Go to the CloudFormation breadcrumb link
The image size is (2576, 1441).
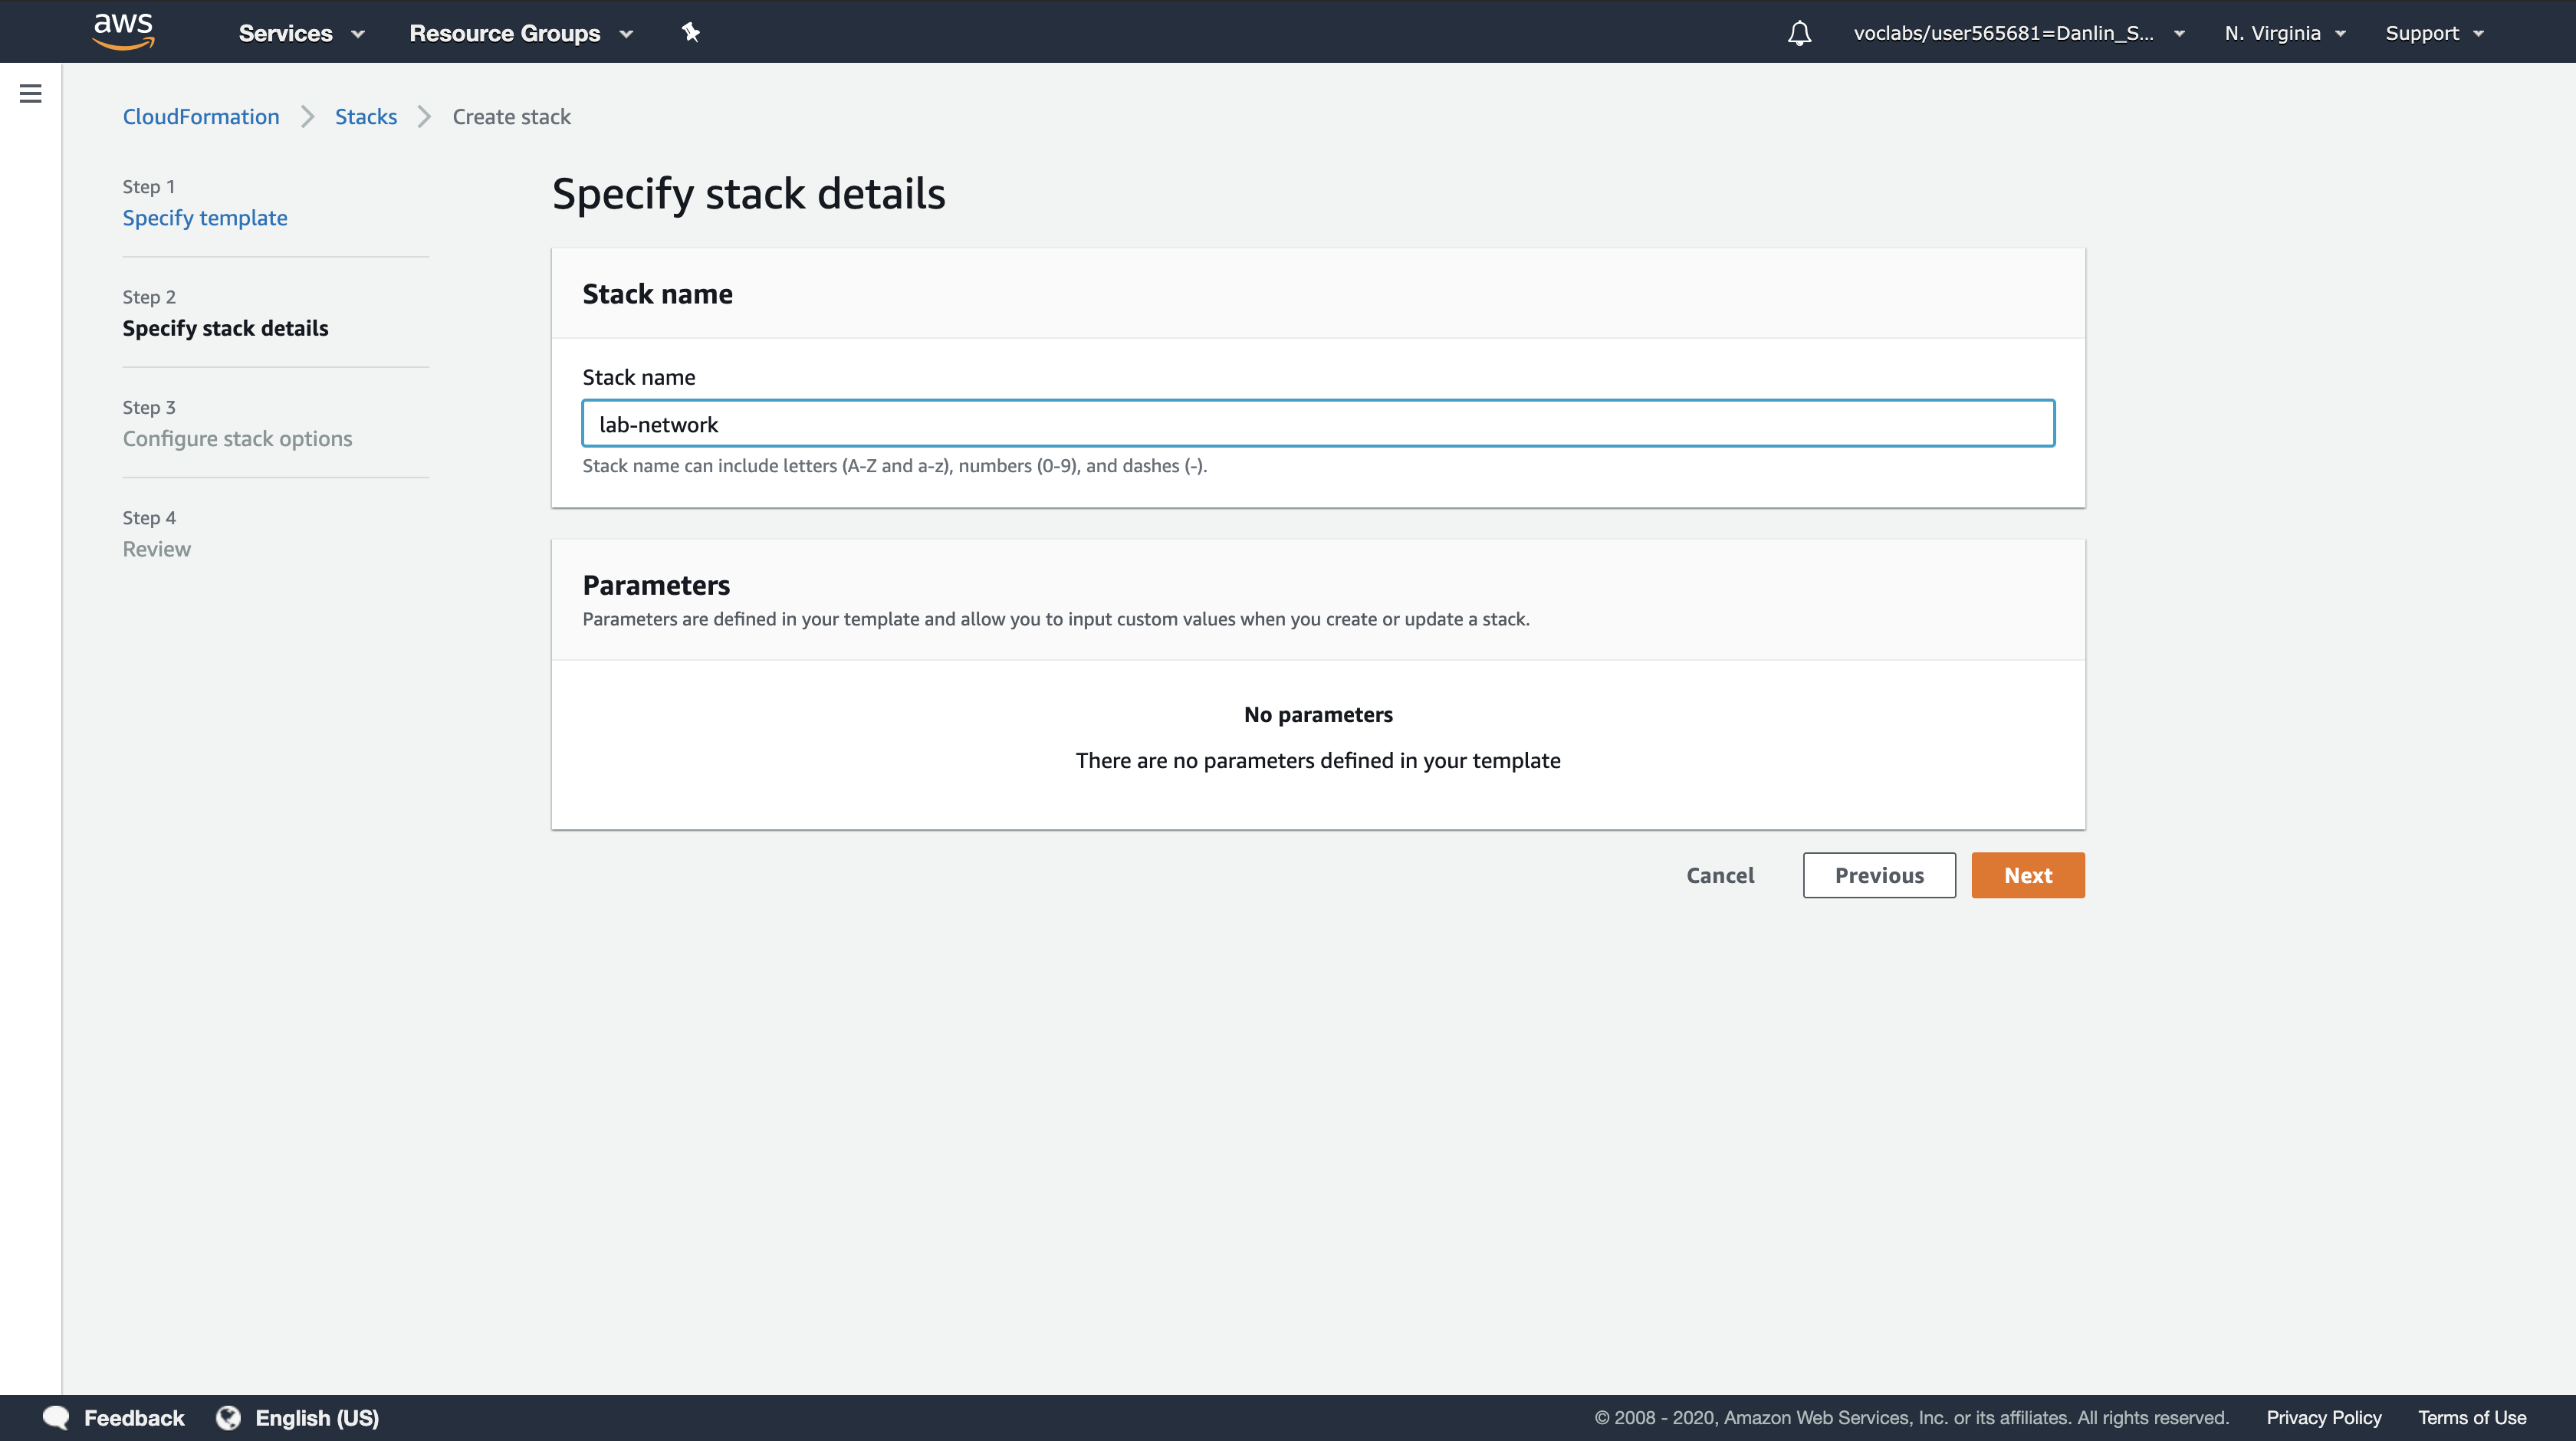coord(201,117)
